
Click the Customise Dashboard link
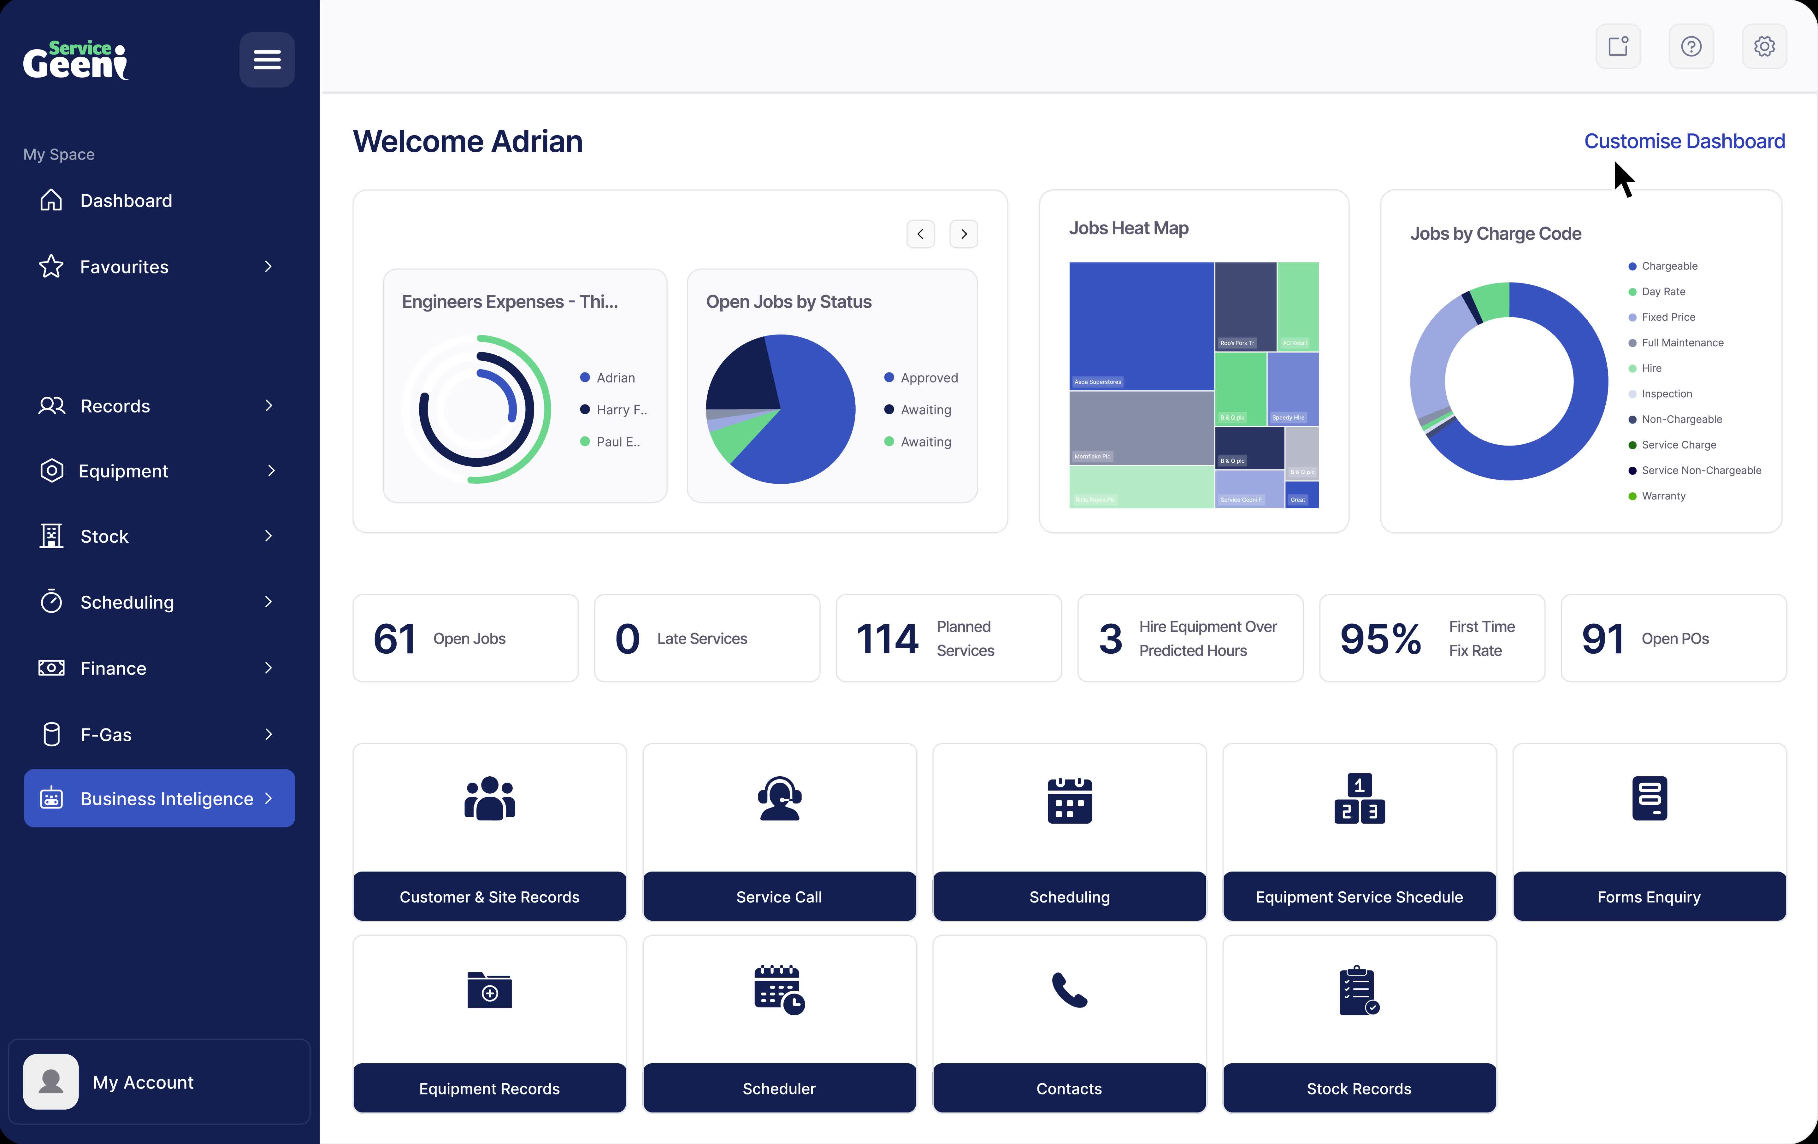[x=1684, y=141]
